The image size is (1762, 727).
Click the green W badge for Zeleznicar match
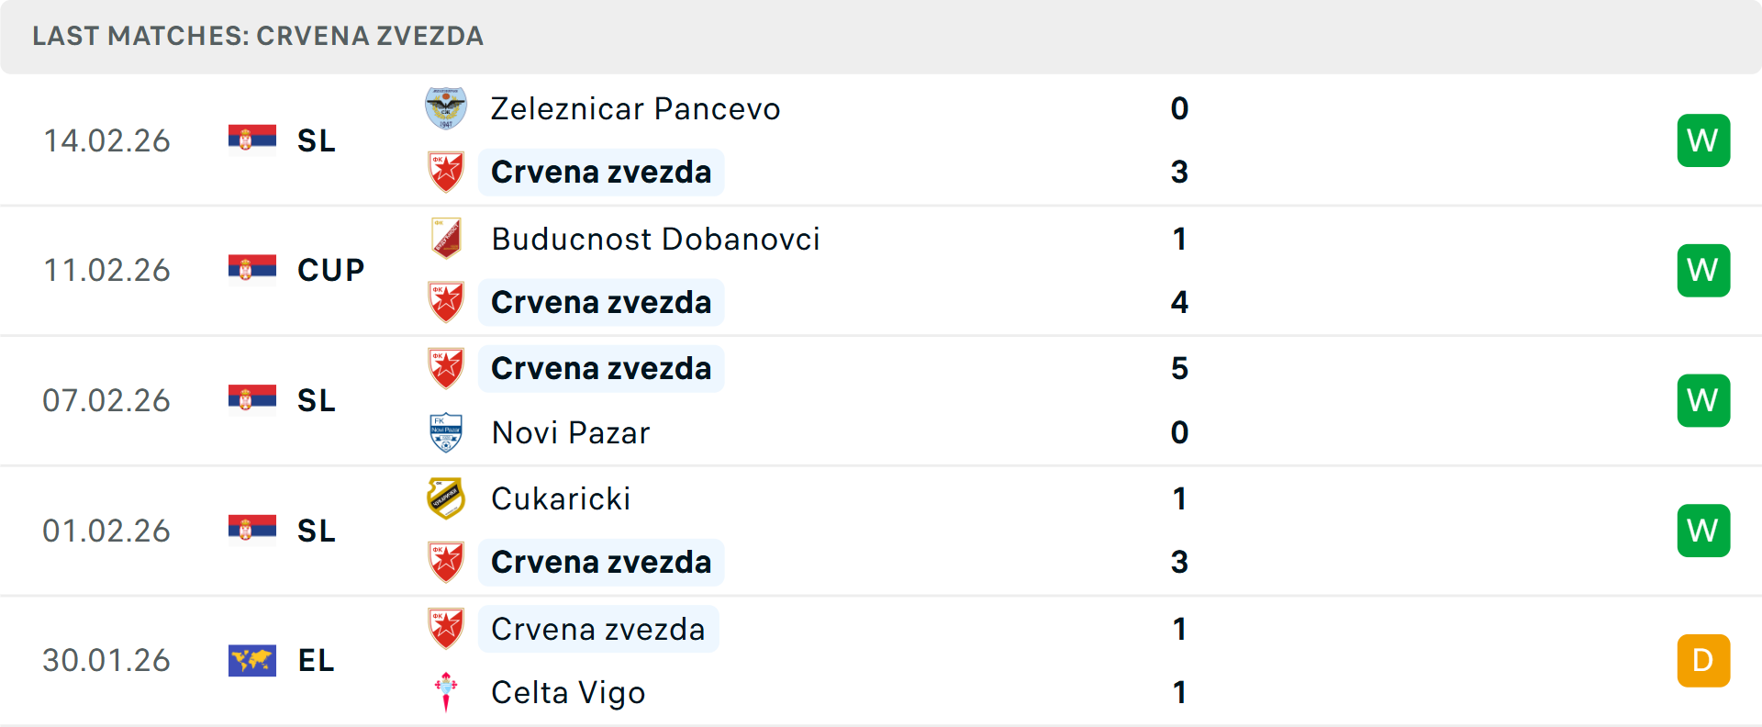(1703, 140)
